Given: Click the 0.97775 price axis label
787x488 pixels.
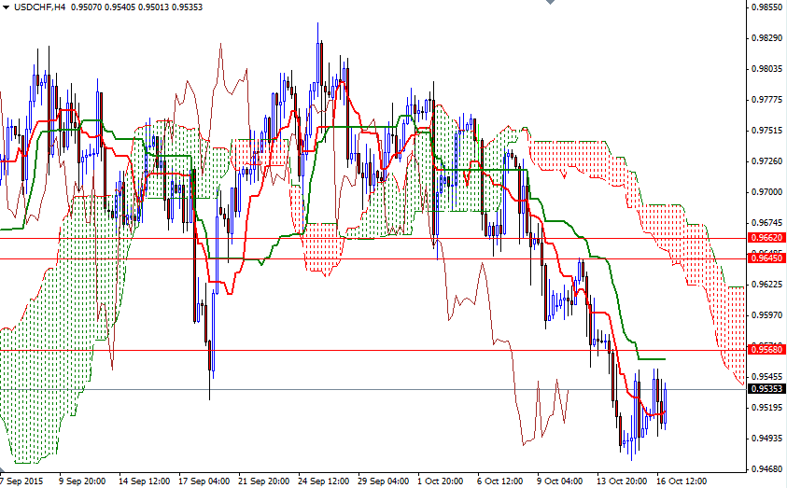Looking at the screenshot, I should click(767, 99).
